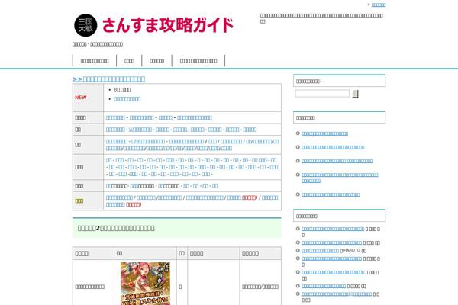Open the comment link followed by HARUTO
The width and height of the screenshot is (458, 305).
320,250
